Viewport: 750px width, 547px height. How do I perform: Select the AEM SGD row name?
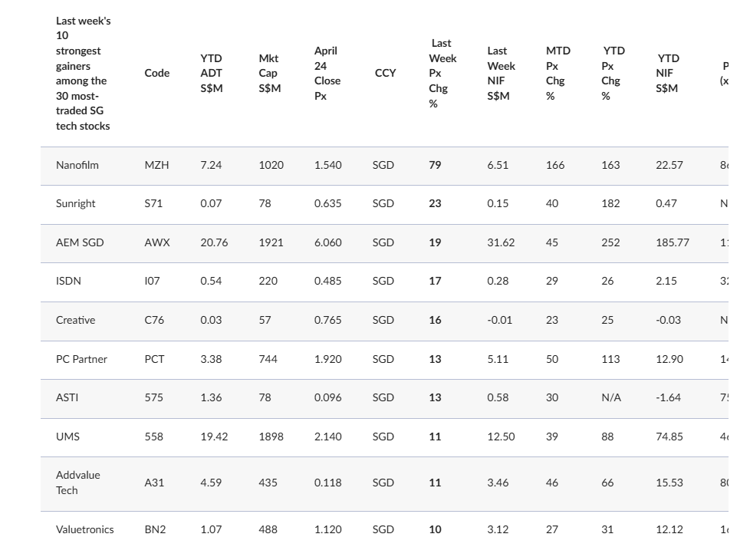tap(80, 242)
